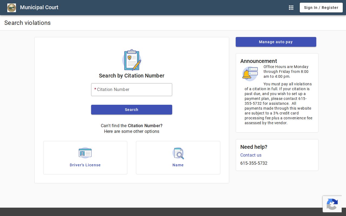The height and width of the screenshot is (216, 346).
Task: Click the phone number 615-355-5732 under Need help
Action: click(x=254, y=163)
